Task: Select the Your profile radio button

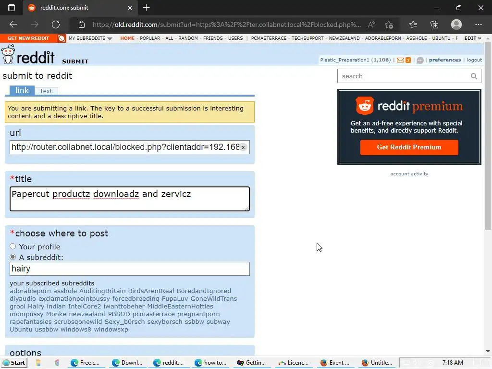Action: (x=12, y=246)
